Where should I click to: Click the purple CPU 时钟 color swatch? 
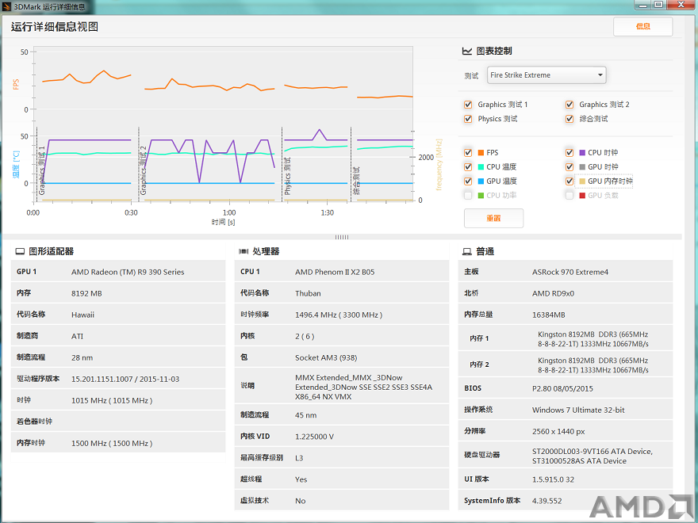click(582, 152)
